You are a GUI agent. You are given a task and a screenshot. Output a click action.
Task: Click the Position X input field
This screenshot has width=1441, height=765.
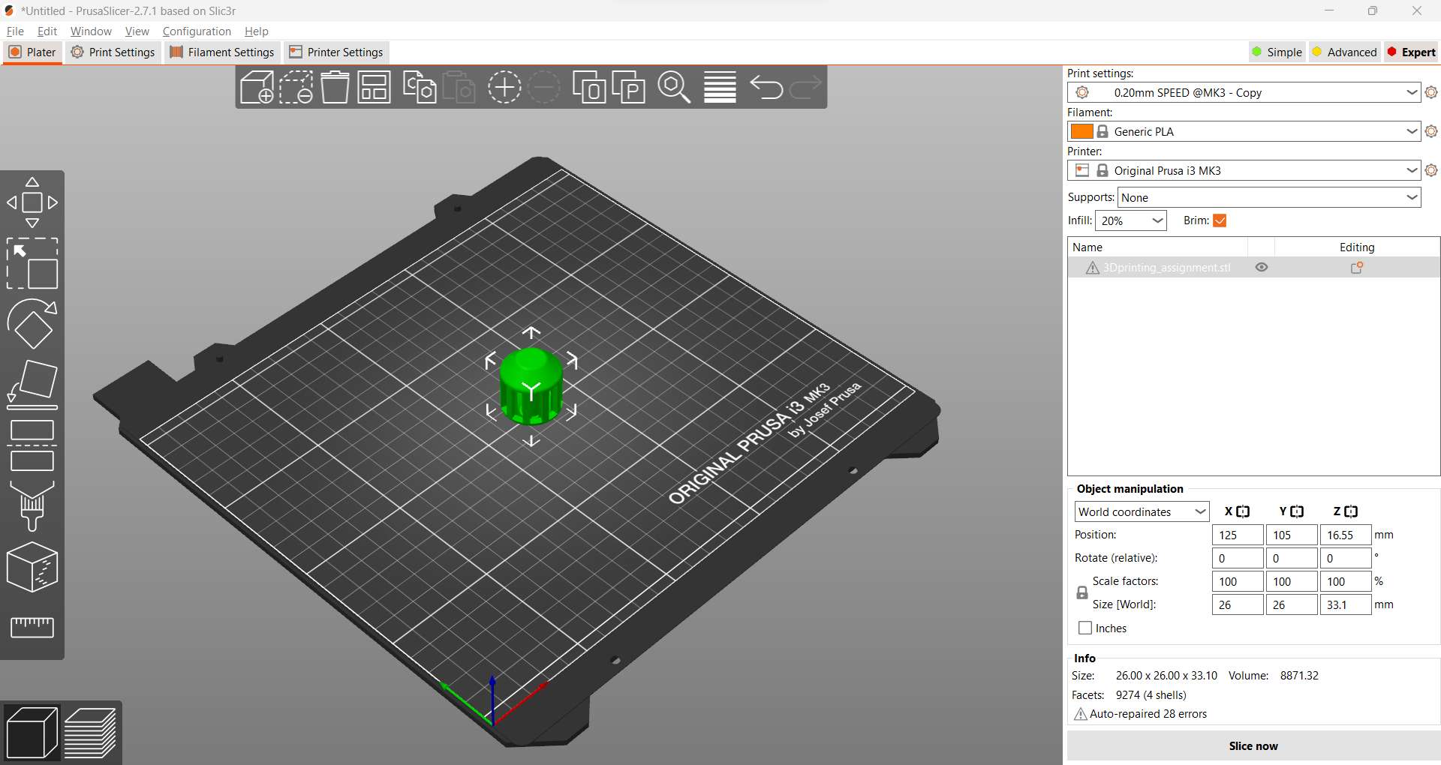1238,535
